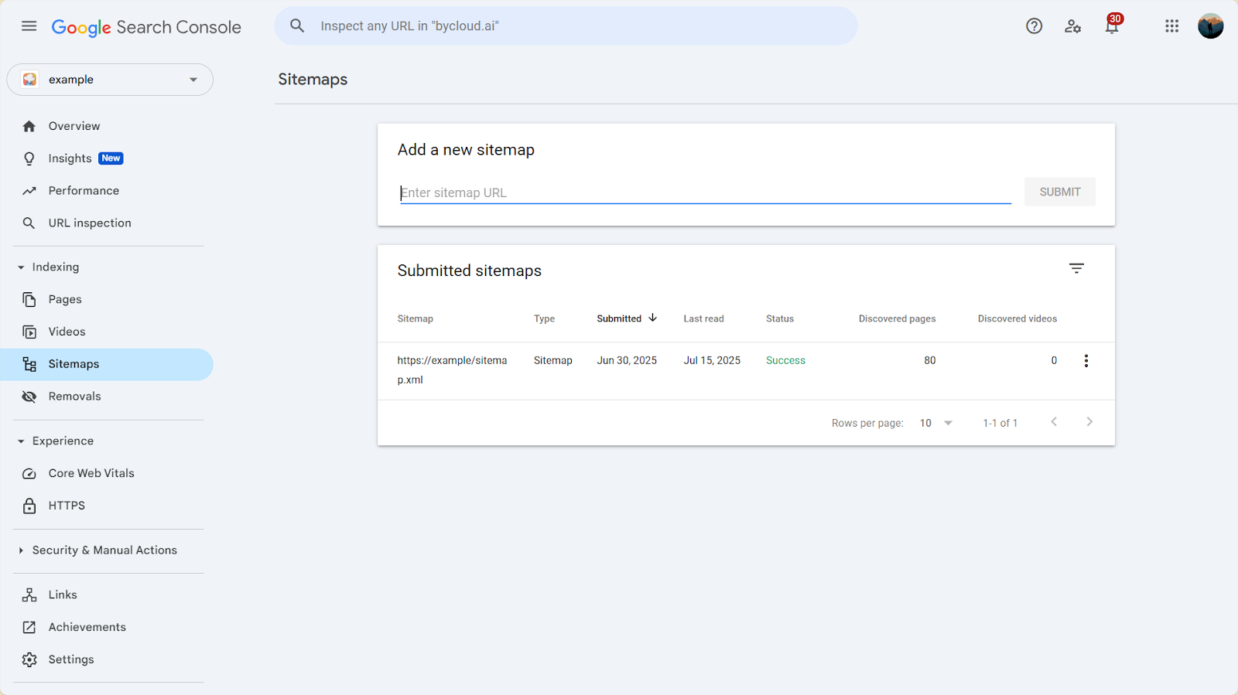Image resolution: width=1238 pixels, height=695 pixels.
Task: Open the user settings icon
Action: pyautogui.click(x=1072, y=26)
